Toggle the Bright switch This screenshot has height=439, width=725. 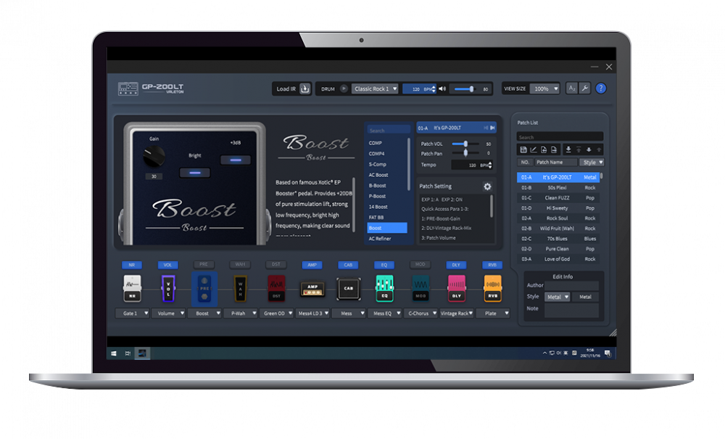tap(194, 173)
